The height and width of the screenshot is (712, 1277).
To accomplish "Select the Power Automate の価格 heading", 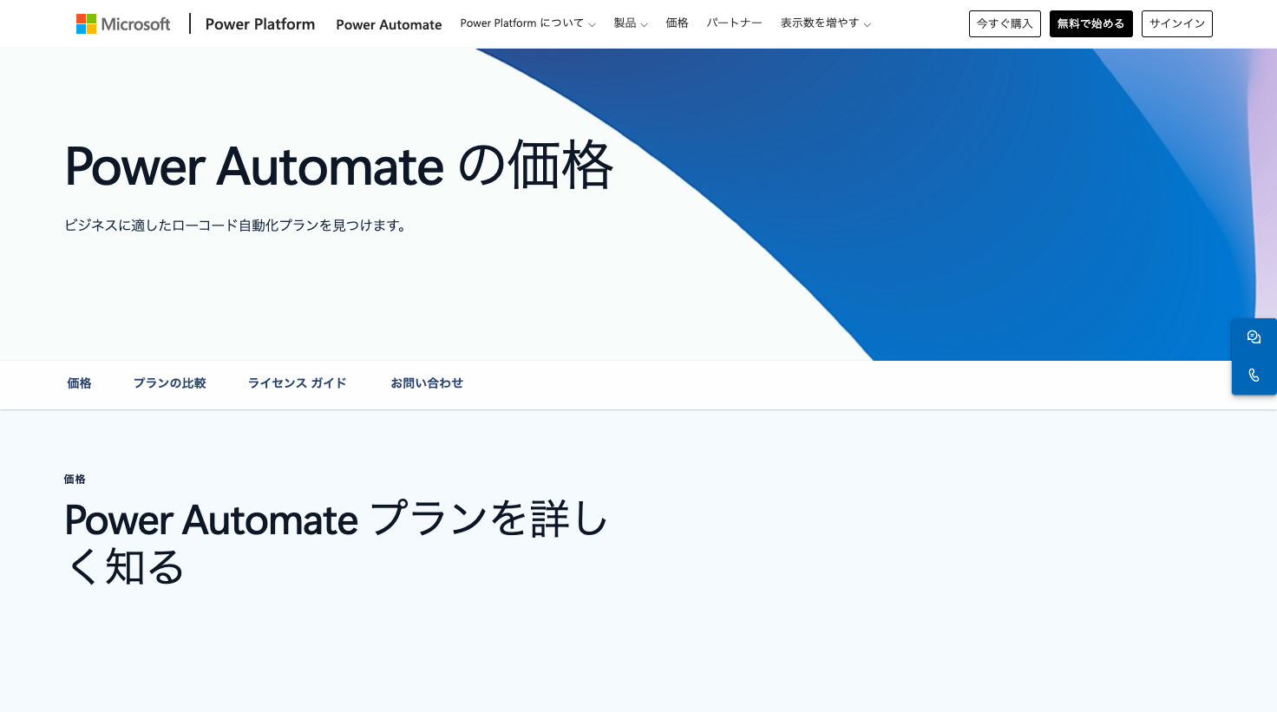I will click(x=339, y=166).
